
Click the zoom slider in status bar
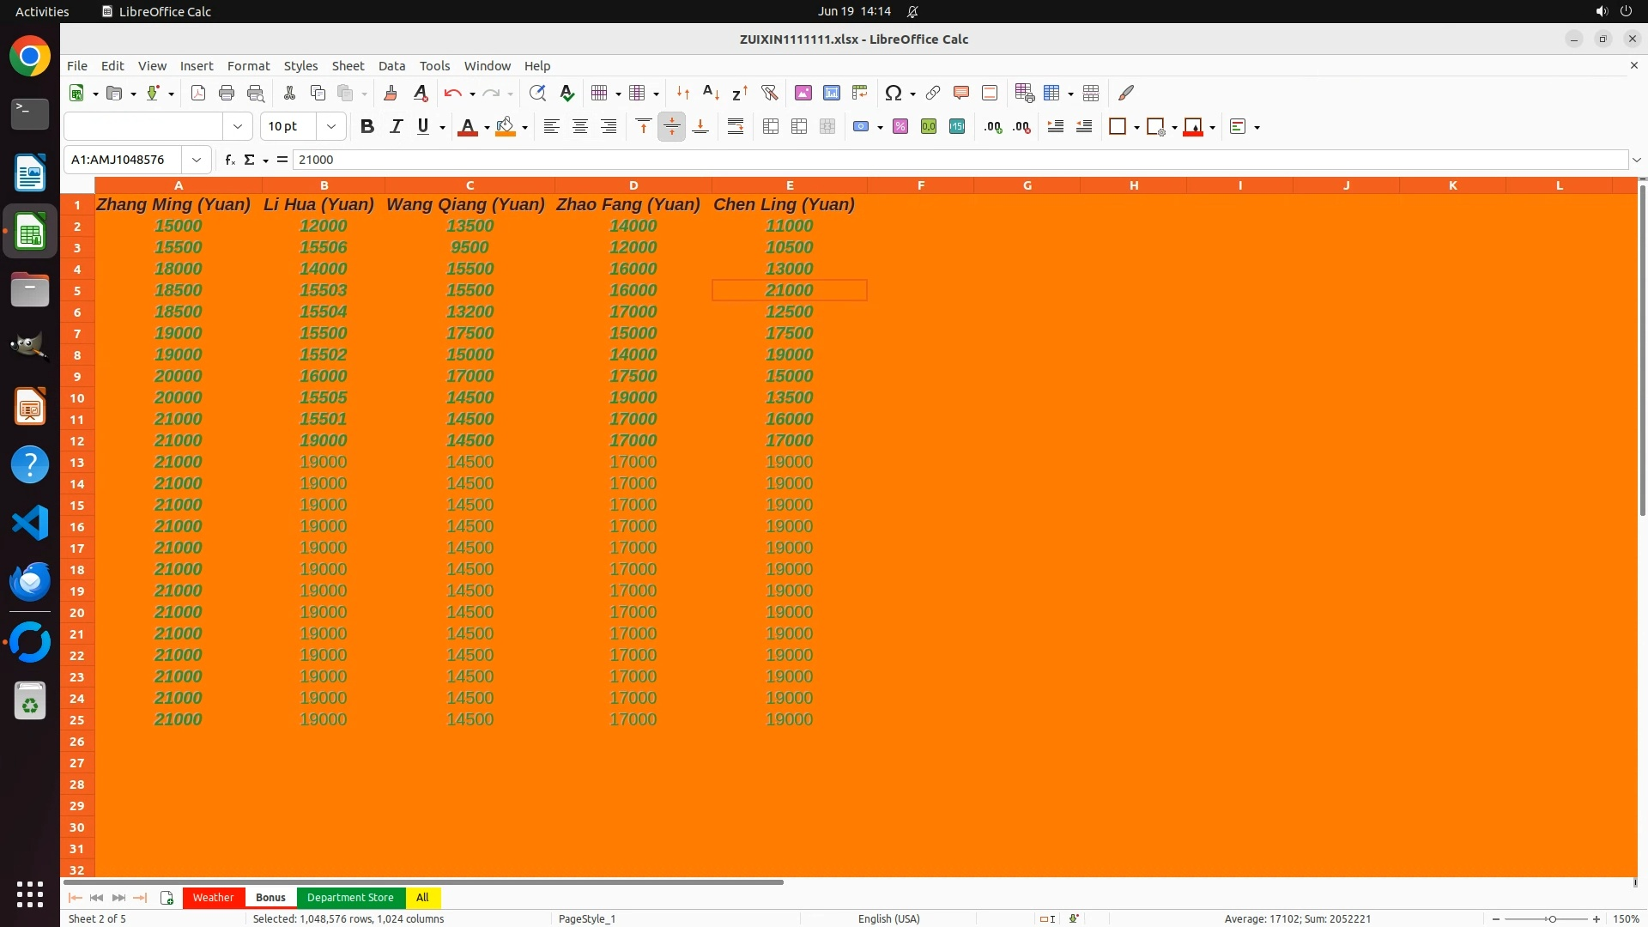click(1552, 918)
